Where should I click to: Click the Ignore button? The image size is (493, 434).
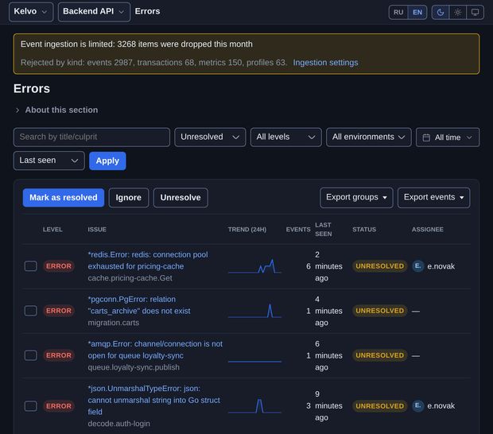[128, 198]
